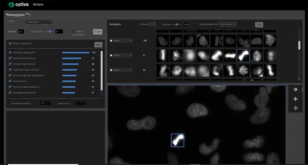Uncheck Cells Max Intensity wv2 measure
The height and width of the screenshot is (165, 308).
10,53
